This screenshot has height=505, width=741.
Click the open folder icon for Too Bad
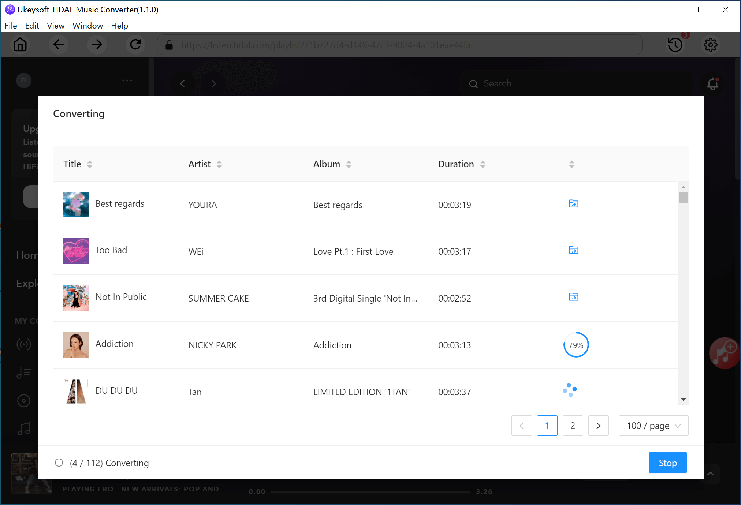pos(573,251)
